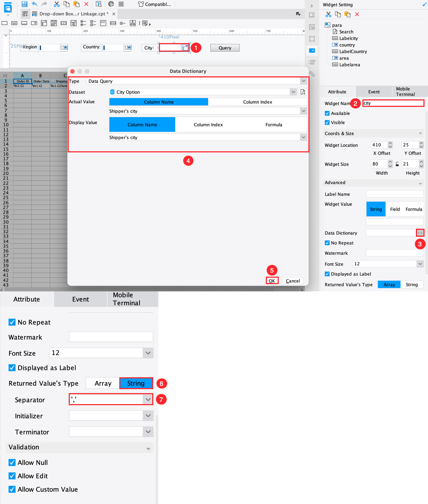Select the Cut icon in Widget Setting panel

328,14
